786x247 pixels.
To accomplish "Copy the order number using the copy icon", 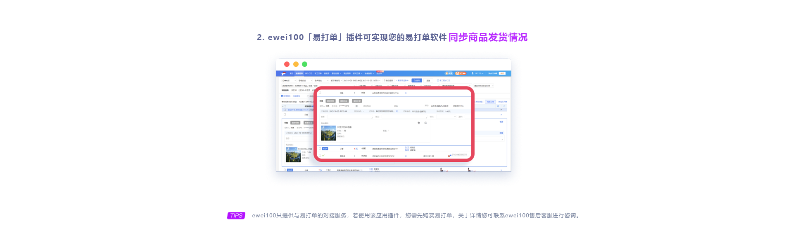I will (397, 111).
